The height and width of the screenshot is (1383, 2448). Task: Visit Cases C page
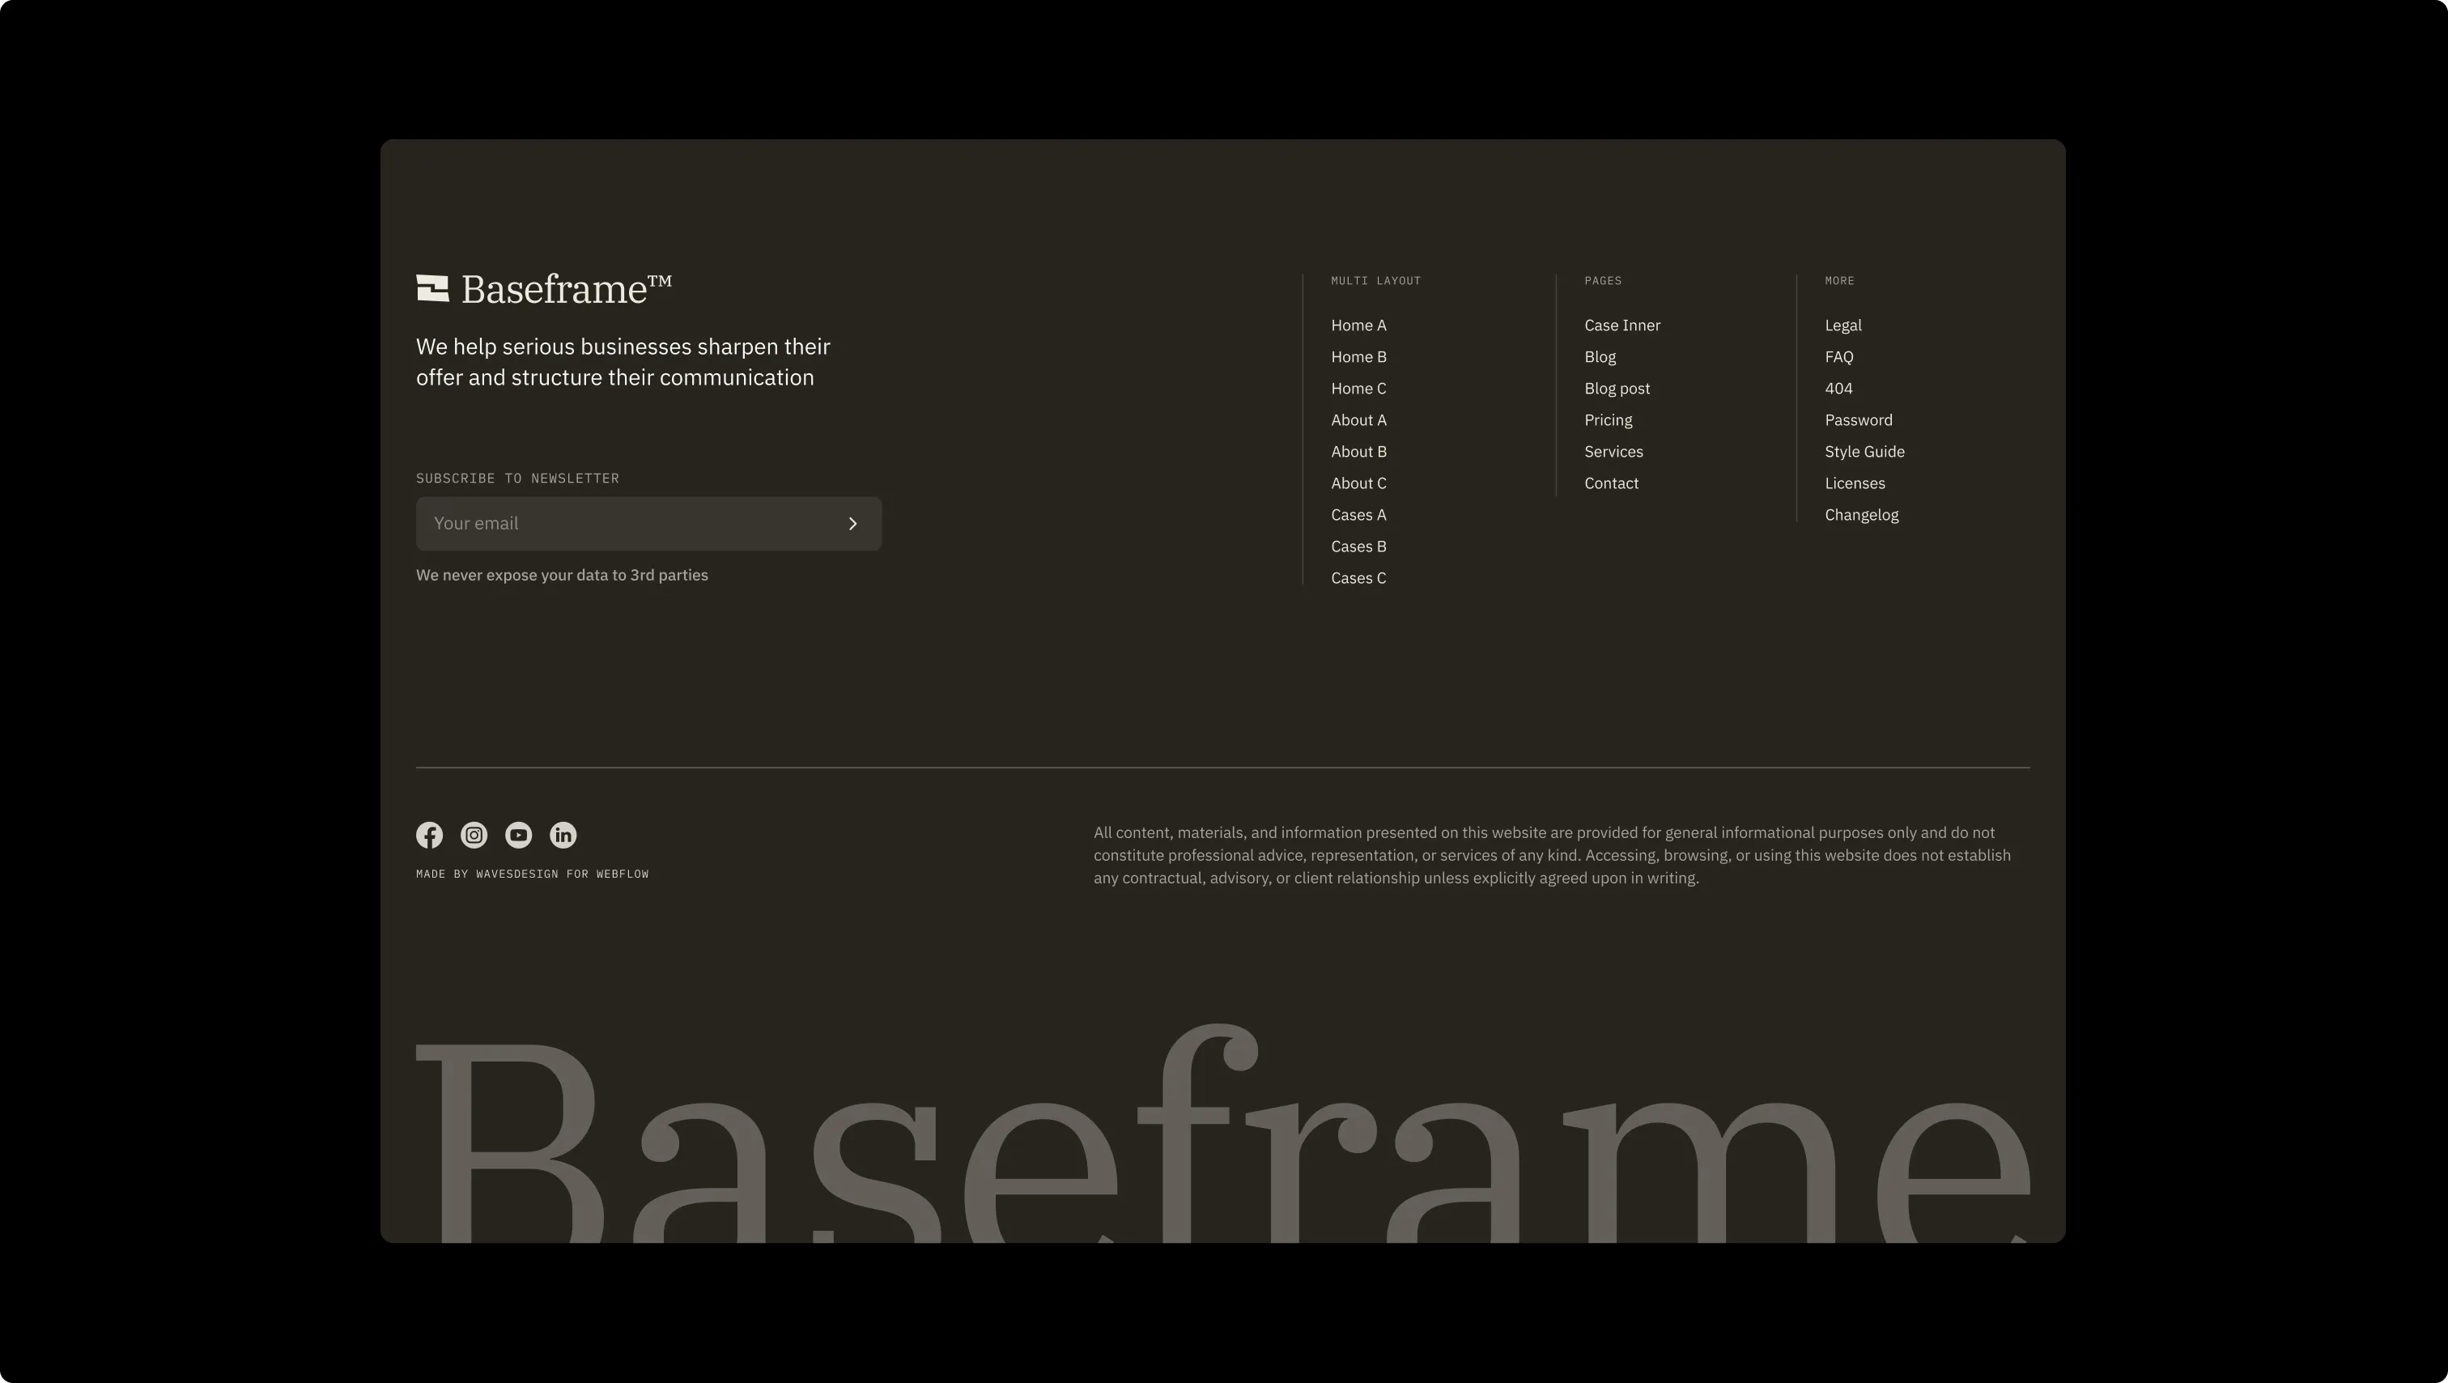pyautogui.click(x=1359, y=578)
